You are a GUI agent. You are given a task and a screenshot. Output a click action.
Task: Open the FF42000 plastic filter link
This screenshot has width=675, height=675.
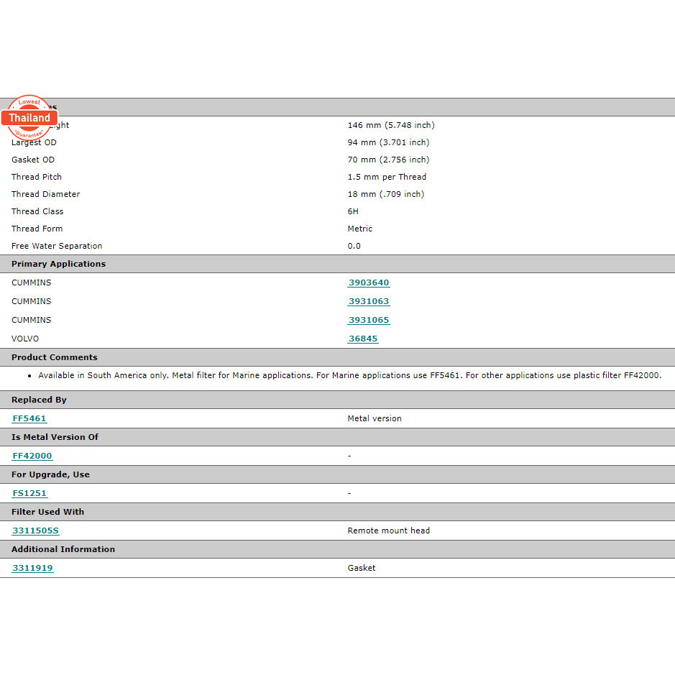(x=32, y=456)
